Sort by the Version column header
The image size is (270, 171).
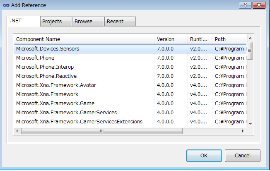(171, 39)
